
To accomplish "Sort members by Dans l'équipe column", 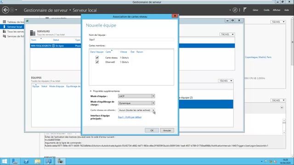I will 97,52.
